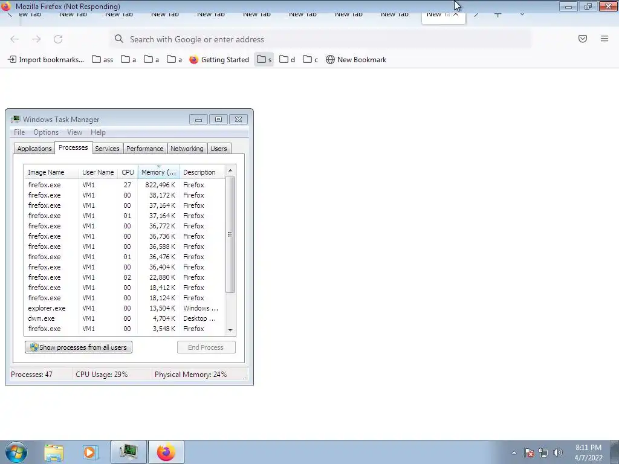The image size is (619, 464).
Task: Switch to the Networking tab
Action: tap(187, 149)
